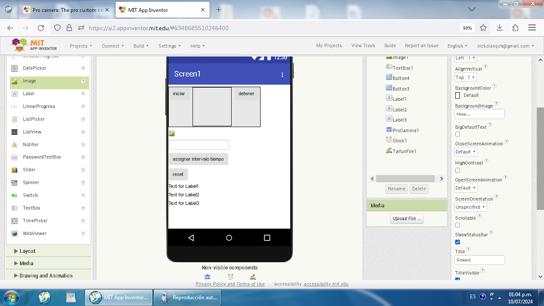The image size is (544, 306).
Task: Open the Projects menu
Action: coord(81,45)
